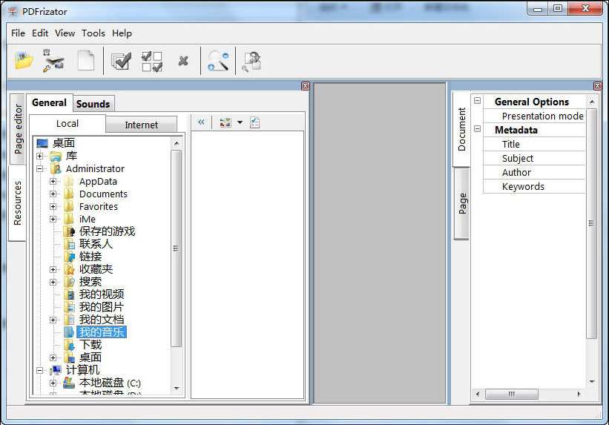Click properties panel scroll right arrow
Image resolution: width=609 pixels, height=425 pixels.
[x=579, y=394]
